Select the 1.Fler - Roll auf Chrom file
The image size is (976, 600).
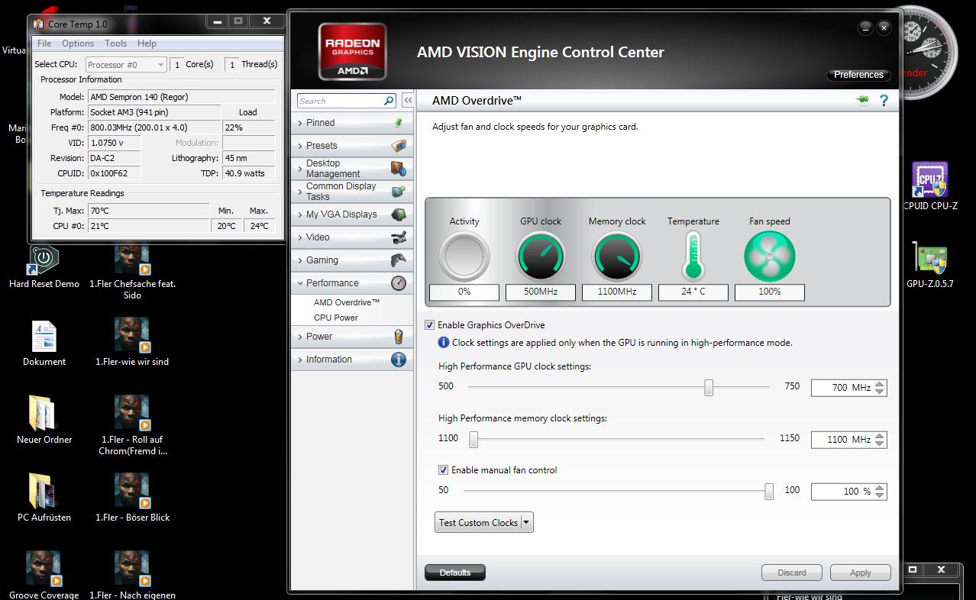point(132,425)
